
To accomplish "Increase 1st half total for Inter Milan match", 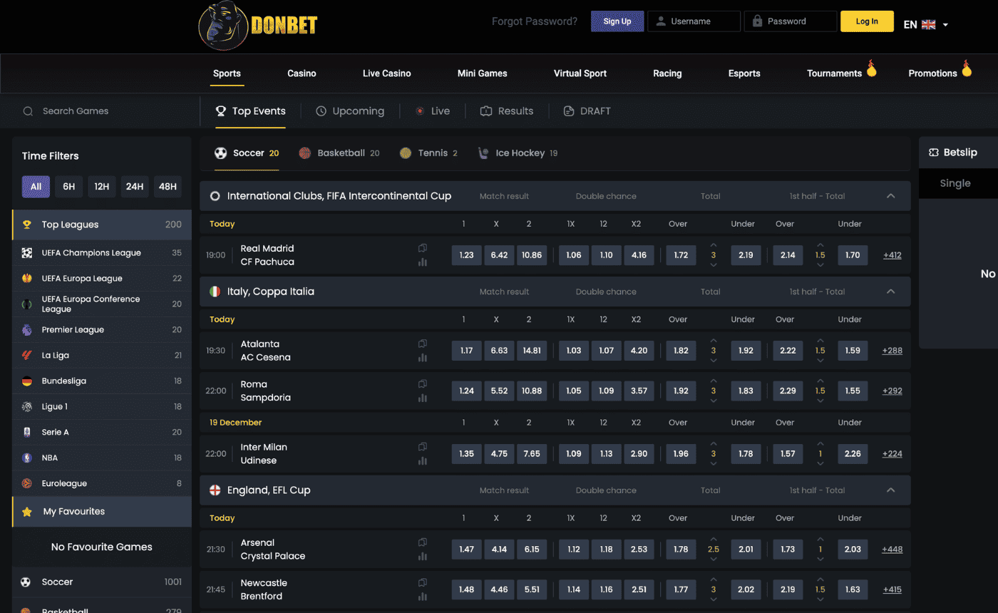I will (x=820, y=443).
